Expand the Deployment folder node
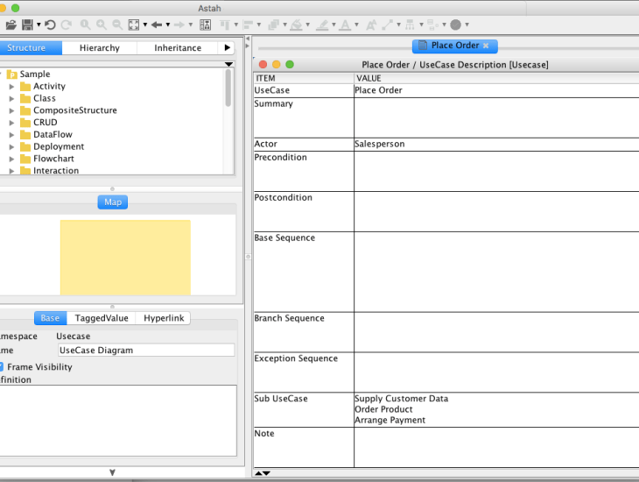This screenshot has height=482, width=639. 11,147
